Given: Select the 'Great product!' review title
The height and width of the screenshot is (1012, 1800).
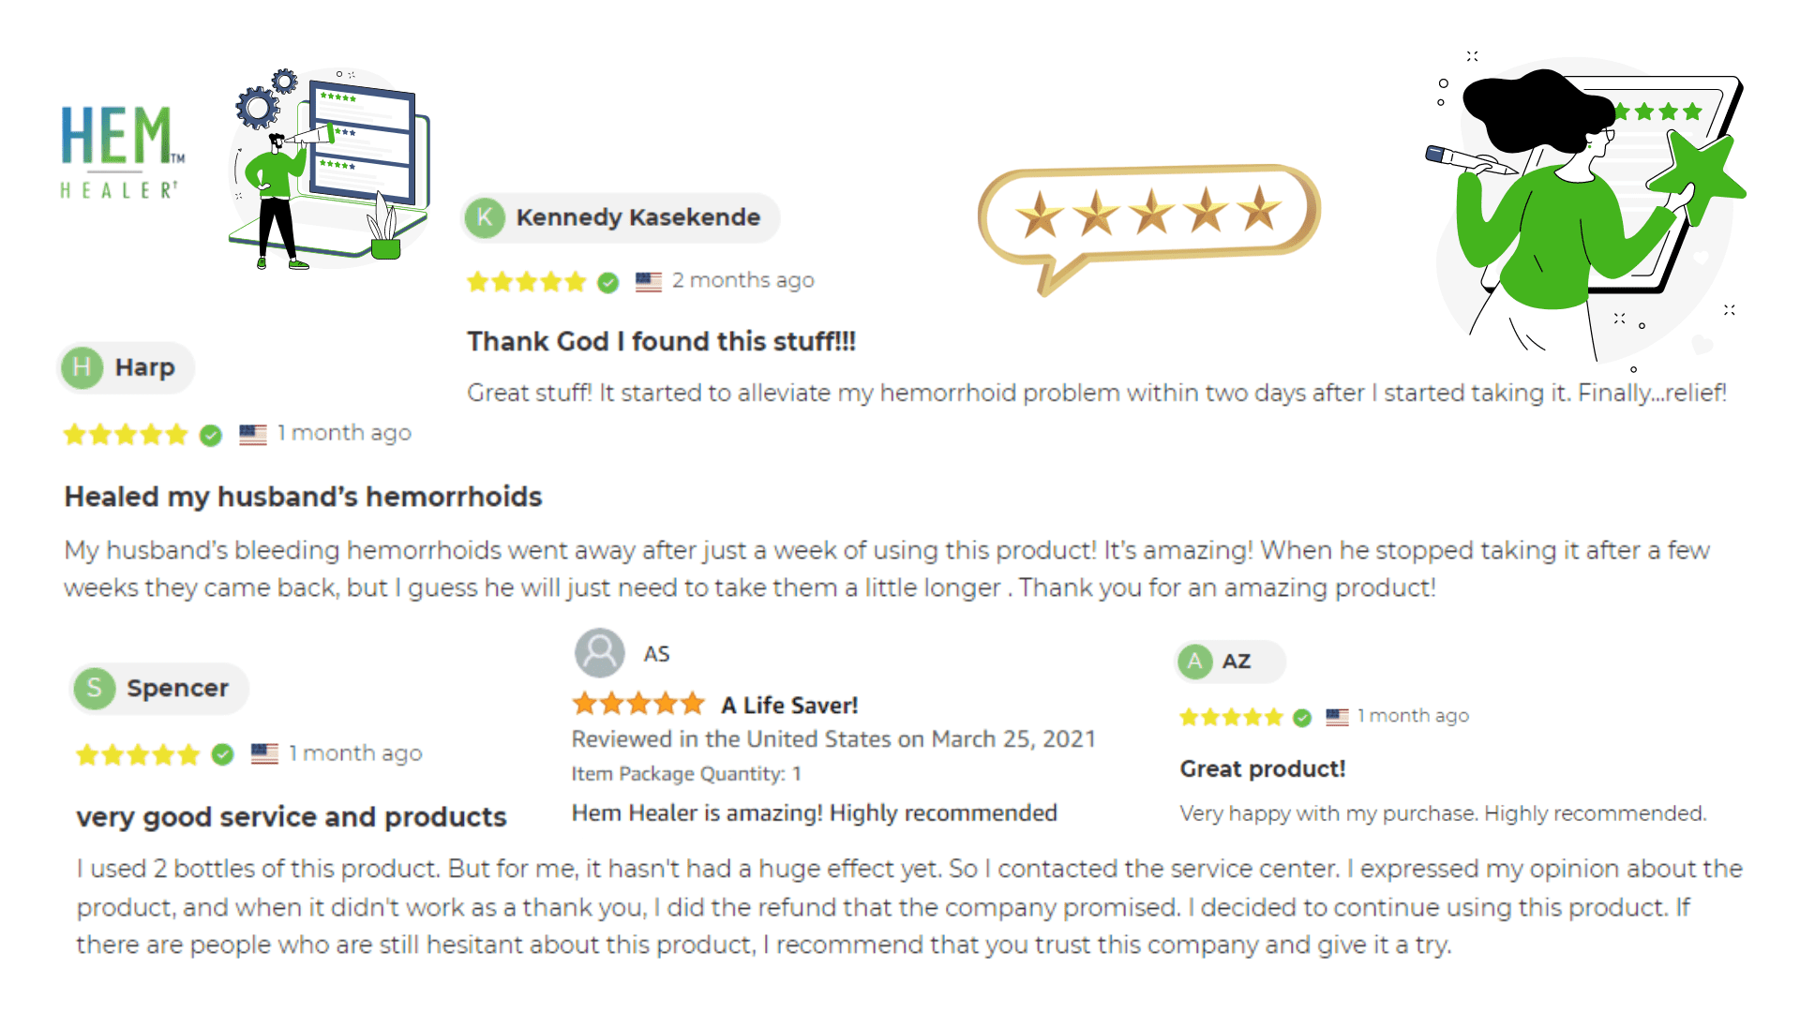Looking at the screenshot, I should click(x=1262, y=769).
